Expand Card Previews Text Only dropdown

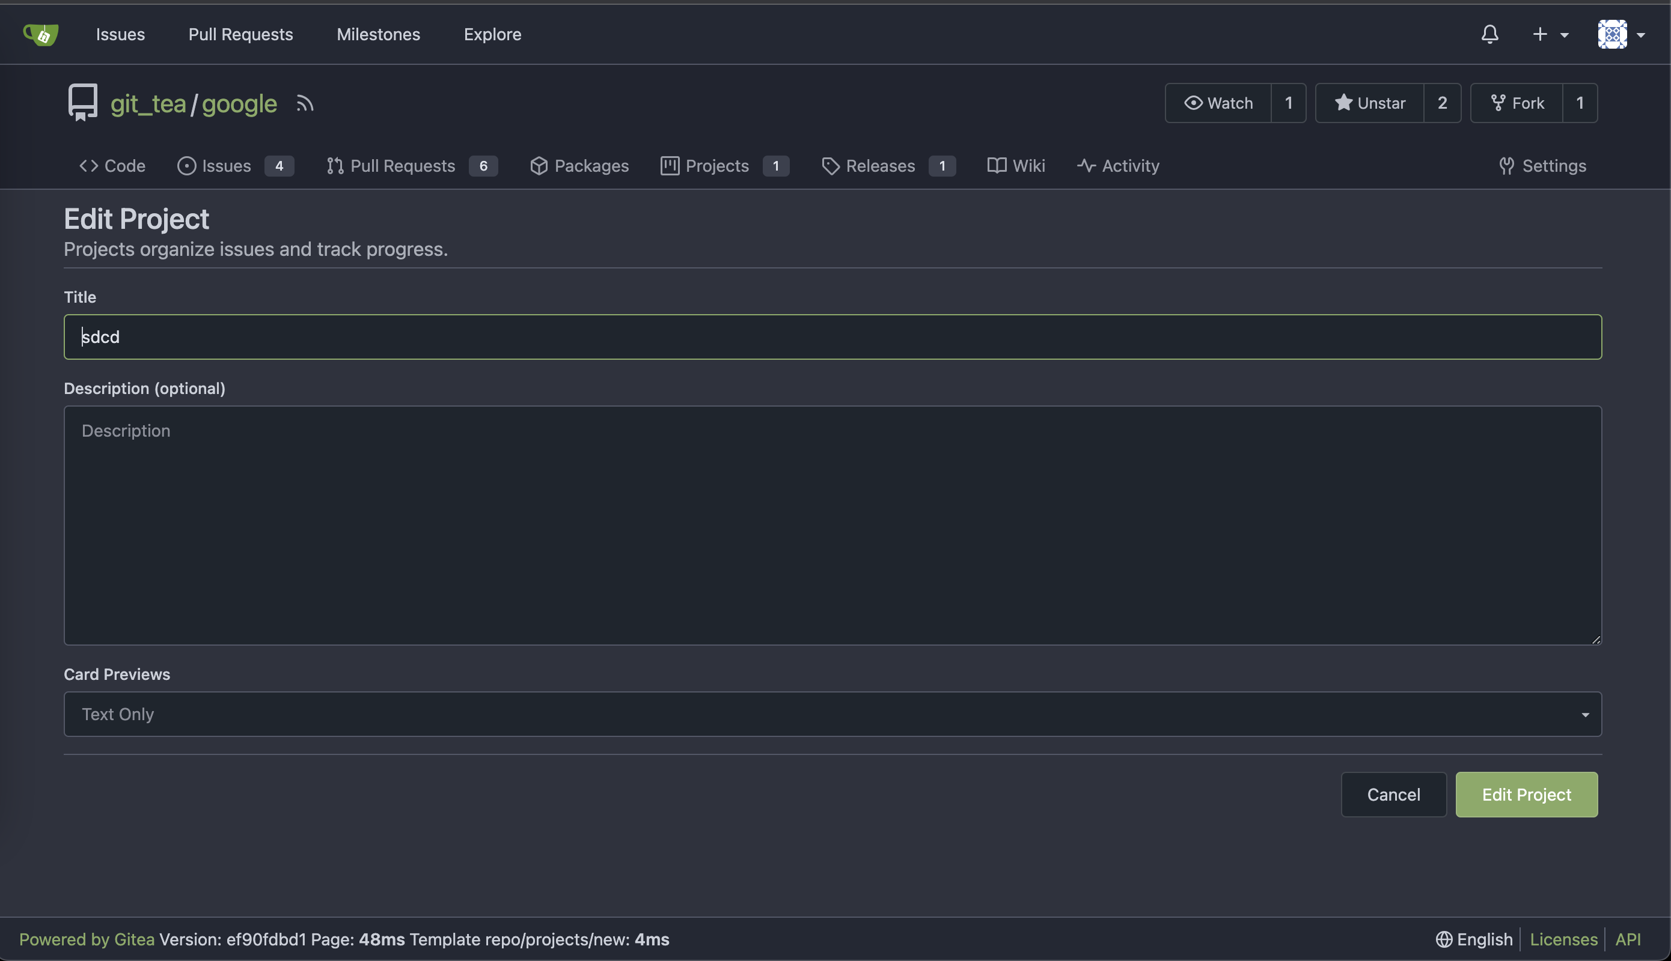(x=832, y=714)
